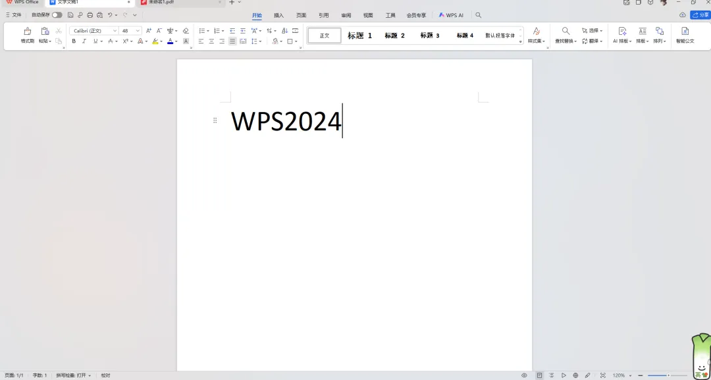Select Align Left paragraph alignment

point(201,41)
